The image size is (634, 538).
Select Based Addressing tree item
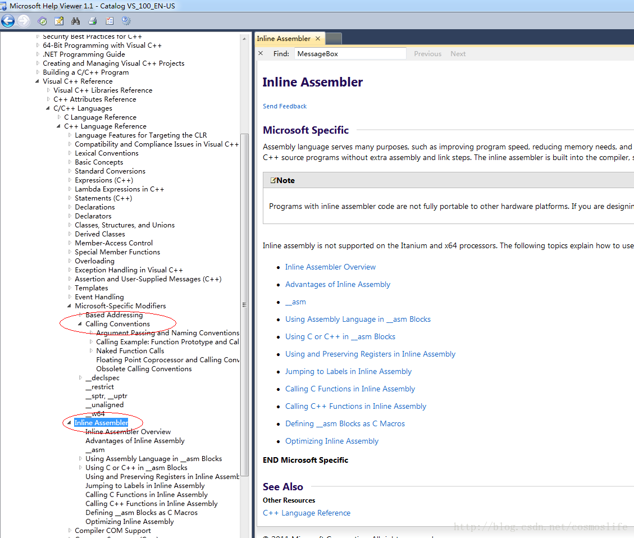[114, 315]
